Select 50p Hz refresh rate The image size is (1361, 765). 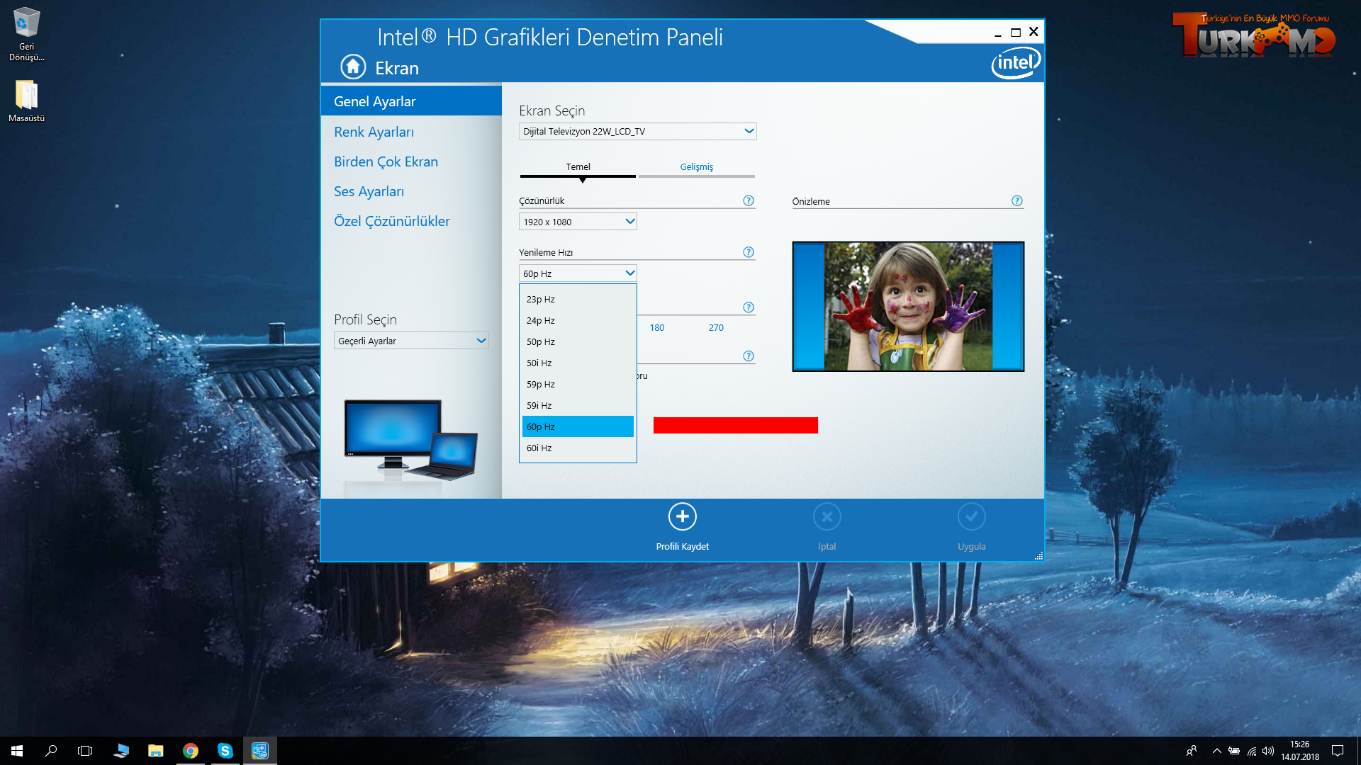click(x=578, y=341)
